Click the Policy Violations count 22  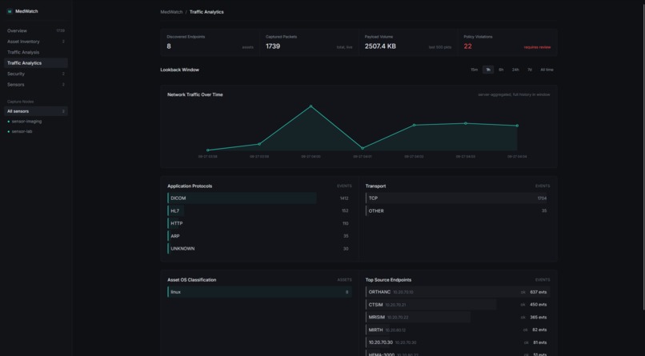coord(467,46)
